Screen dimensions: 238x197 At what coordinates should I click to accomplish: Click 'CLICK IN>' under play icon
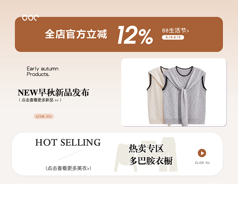tap(202, 163)
